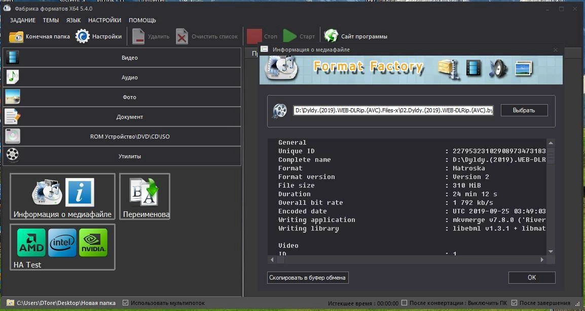Open the ТЕМЫ menu

51,20
